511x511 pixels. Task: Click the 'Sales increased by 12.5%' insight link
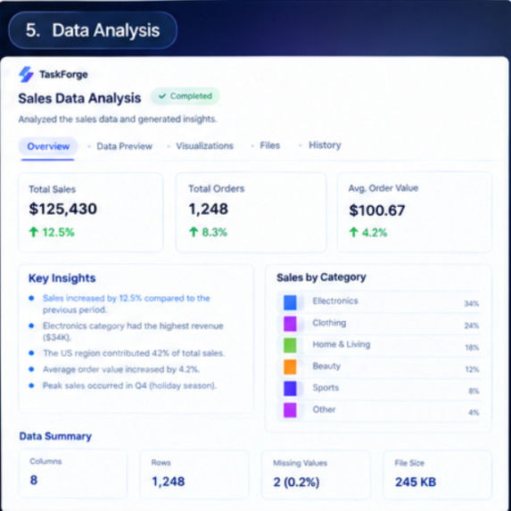pyautogui.click(x=126, y=304)
